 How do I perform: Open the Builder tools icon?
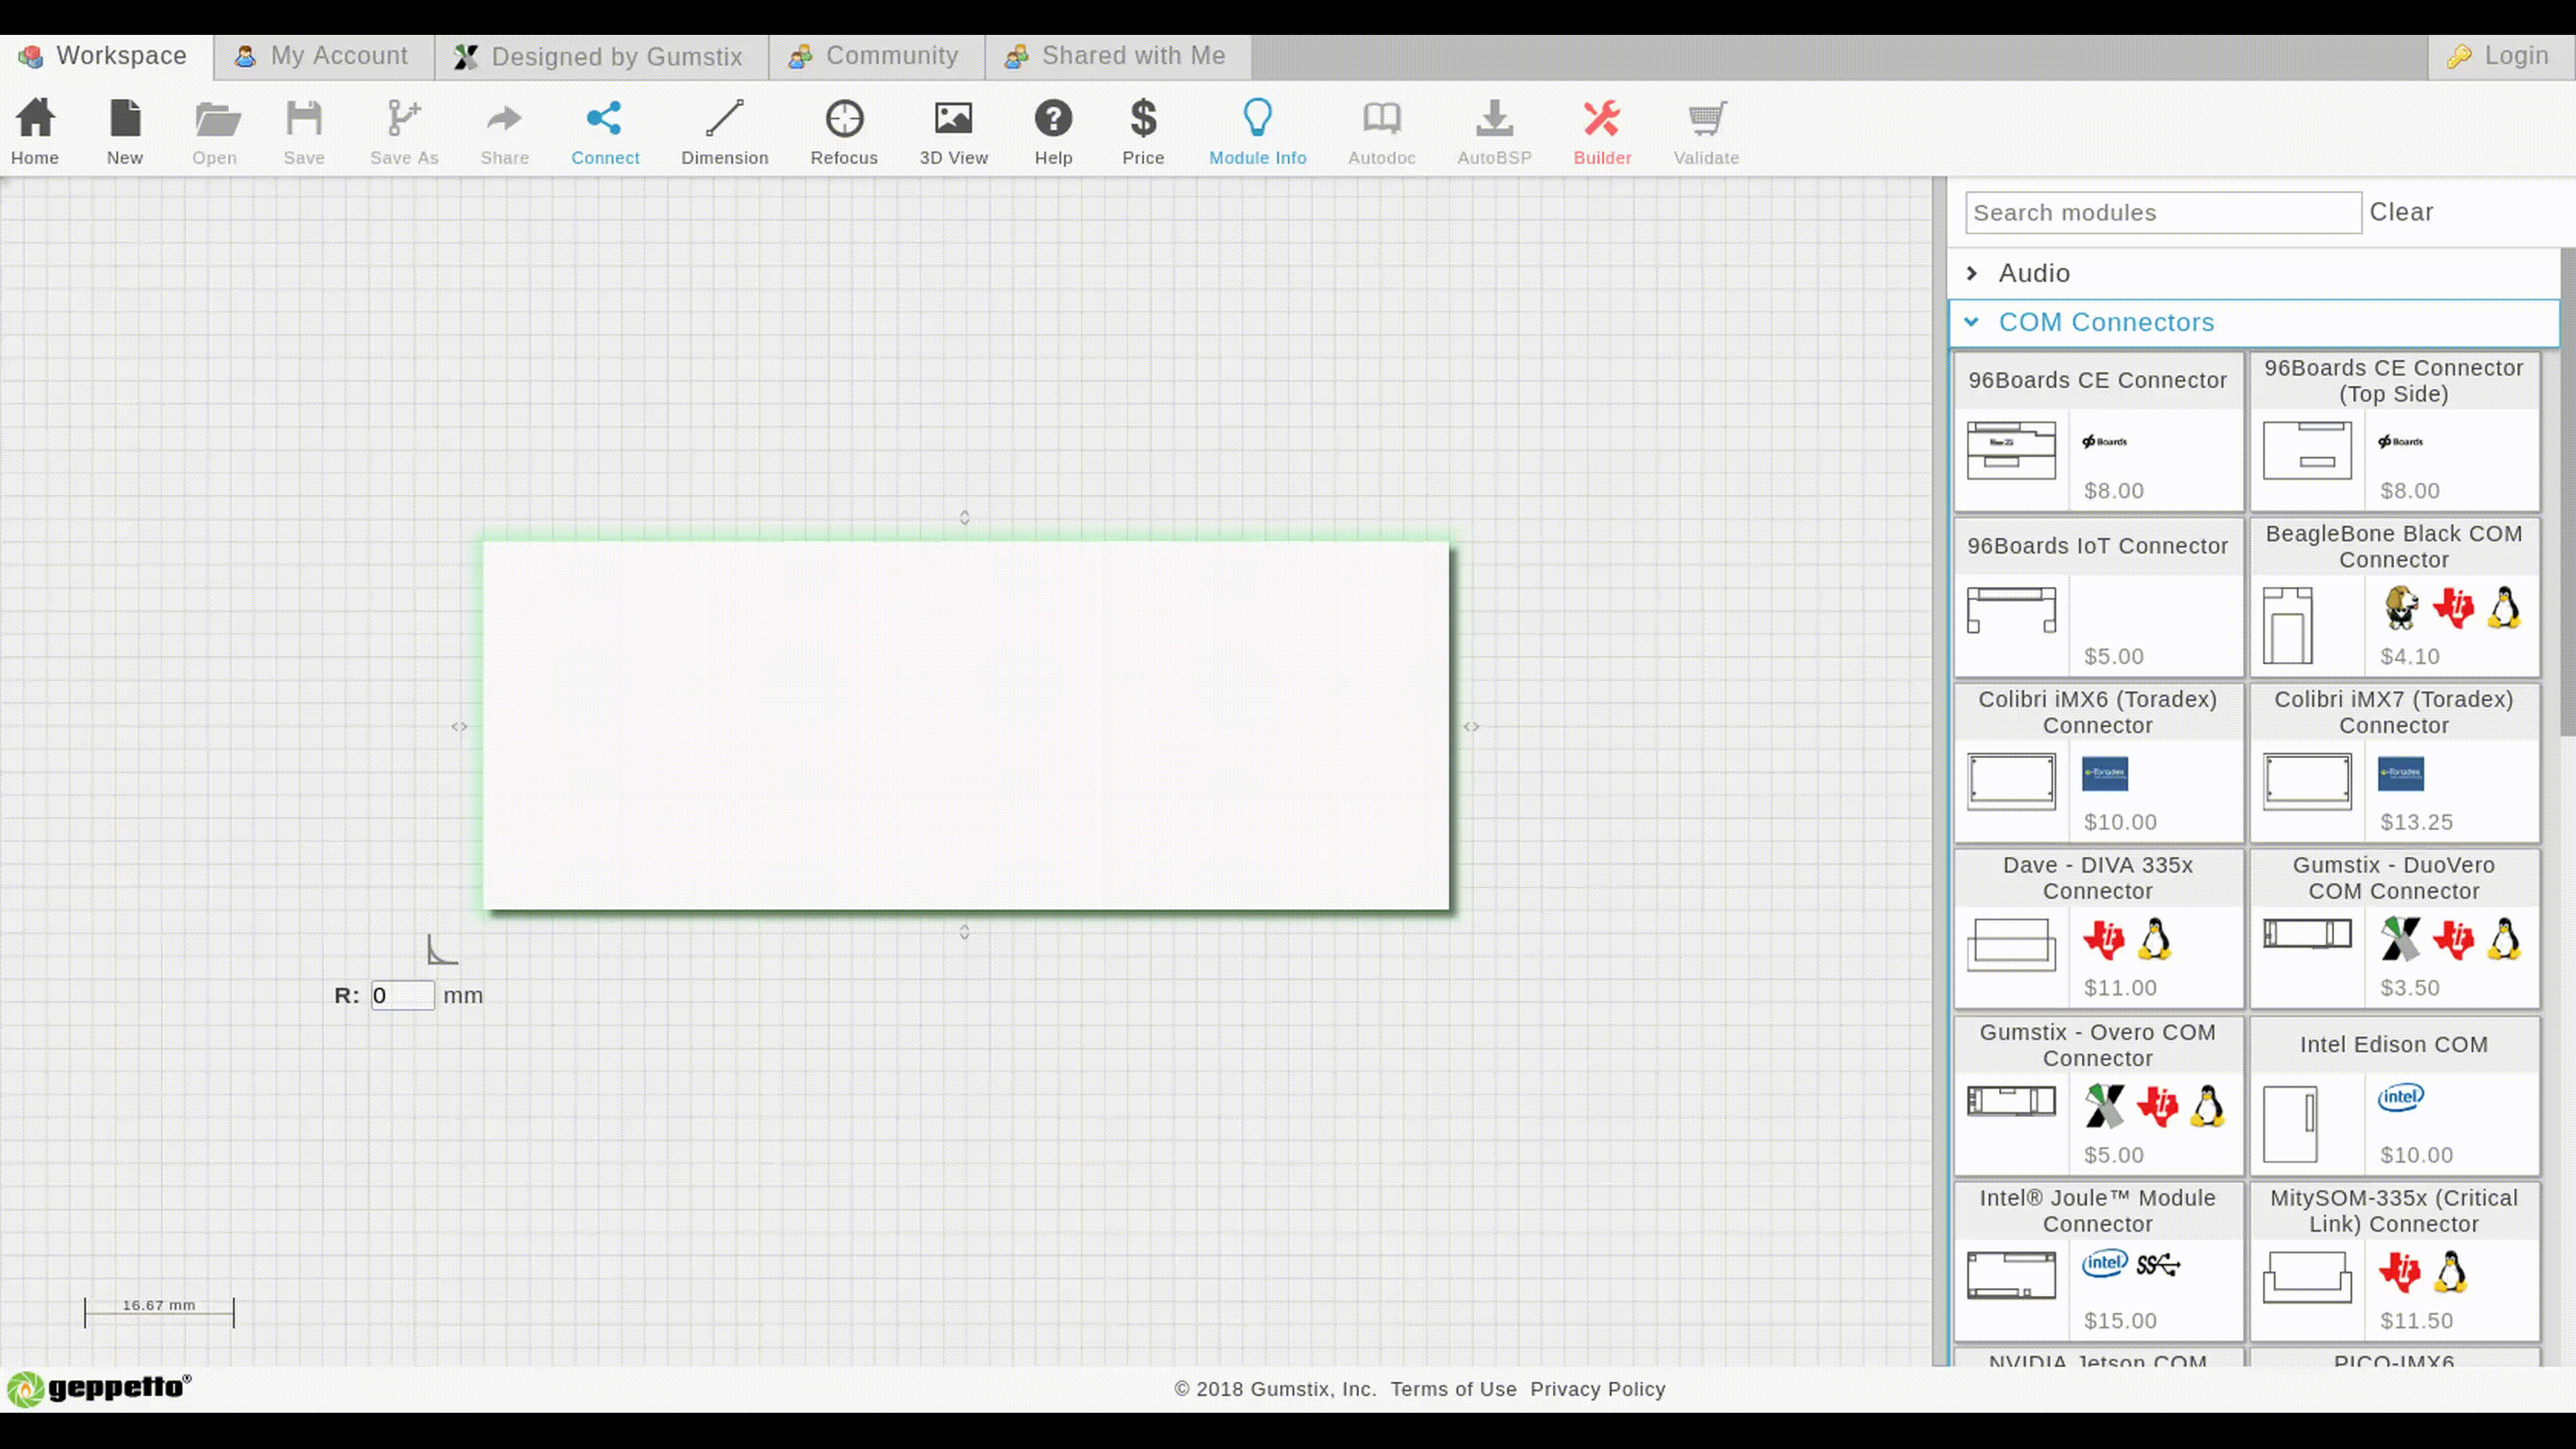[x=1602, y=131]
